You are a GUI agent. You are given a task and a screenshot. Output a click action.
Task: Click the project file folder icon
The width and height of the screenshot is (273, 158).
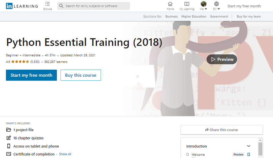coord(9,130)
